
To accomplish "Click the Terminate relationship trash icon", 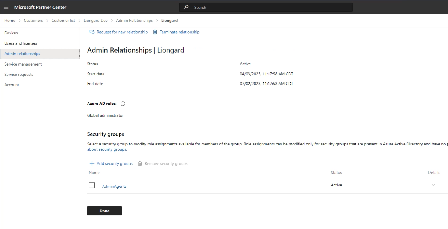I will point(155,32).
